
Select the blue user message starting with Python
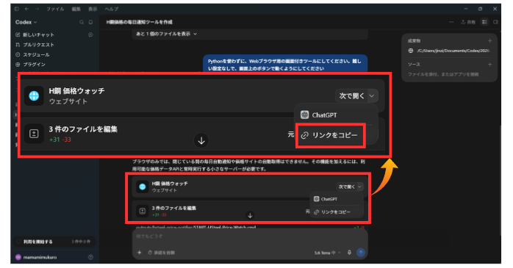pyautogui.click(x=285, y=65)
